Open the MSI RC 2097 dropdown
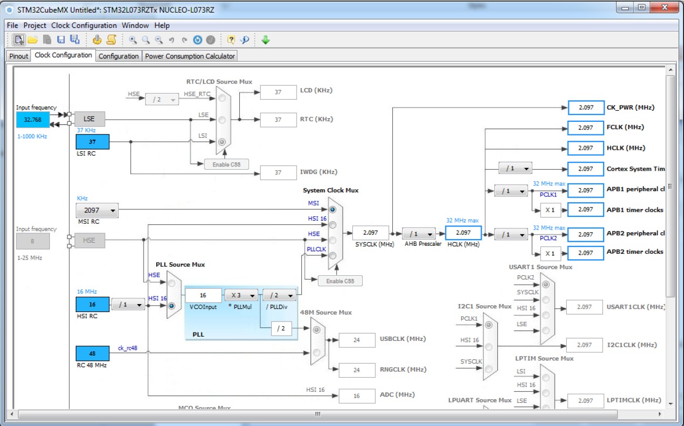The width and height of the screenshot is (684, 426). click(97, 211)
